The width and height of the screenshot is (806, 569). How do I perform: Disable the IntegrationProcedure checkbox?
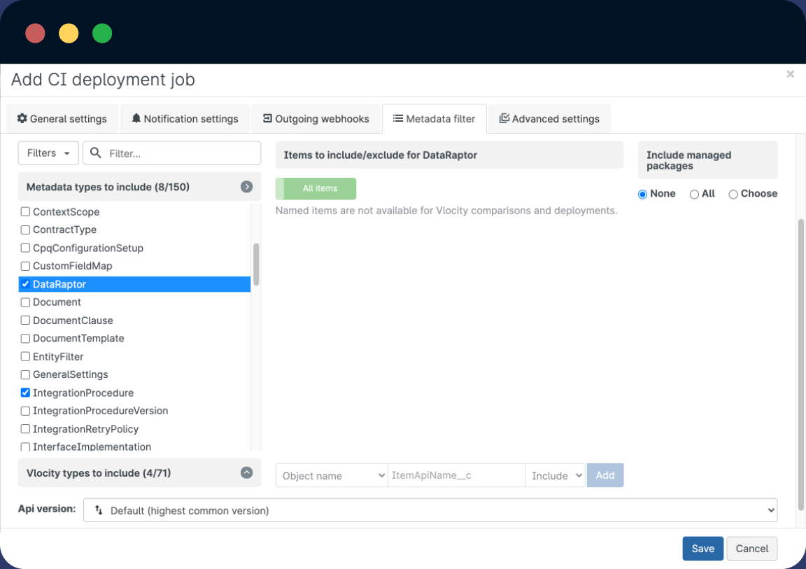[x=25, y=393]
